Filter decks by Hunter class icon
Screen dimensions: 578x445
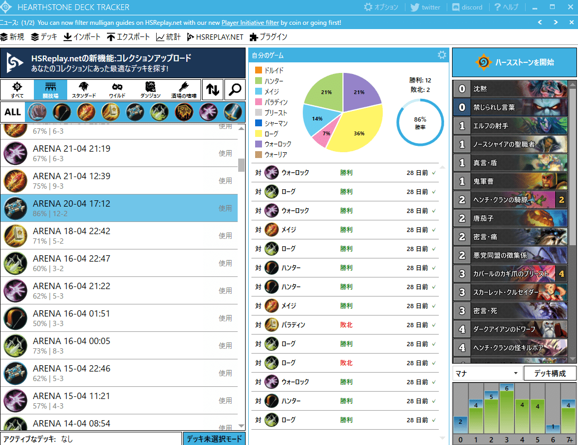61,112
